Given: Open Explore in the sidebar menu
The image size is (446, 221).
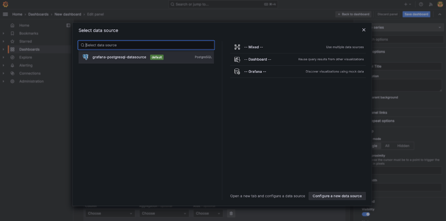Looking at the screenshot, I should tap(26, 57).
